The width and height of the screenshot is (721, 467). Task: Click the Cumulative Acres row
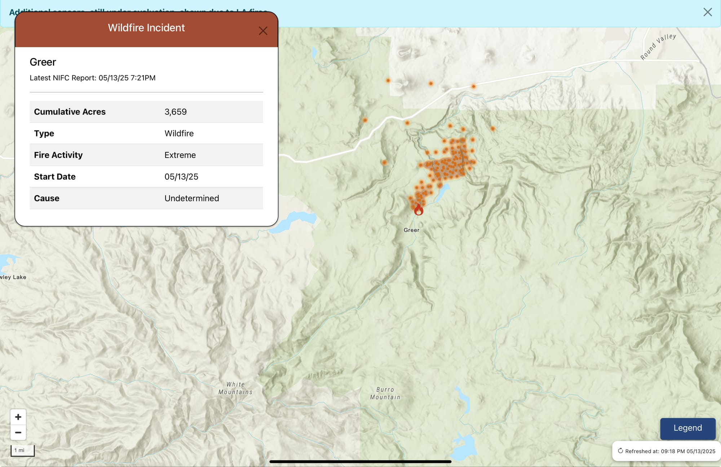click(146, 112)
